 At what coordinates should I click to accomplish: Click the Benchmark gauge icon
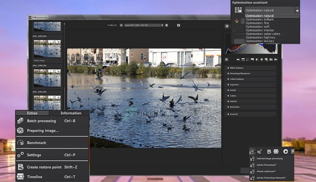(20, 143)
